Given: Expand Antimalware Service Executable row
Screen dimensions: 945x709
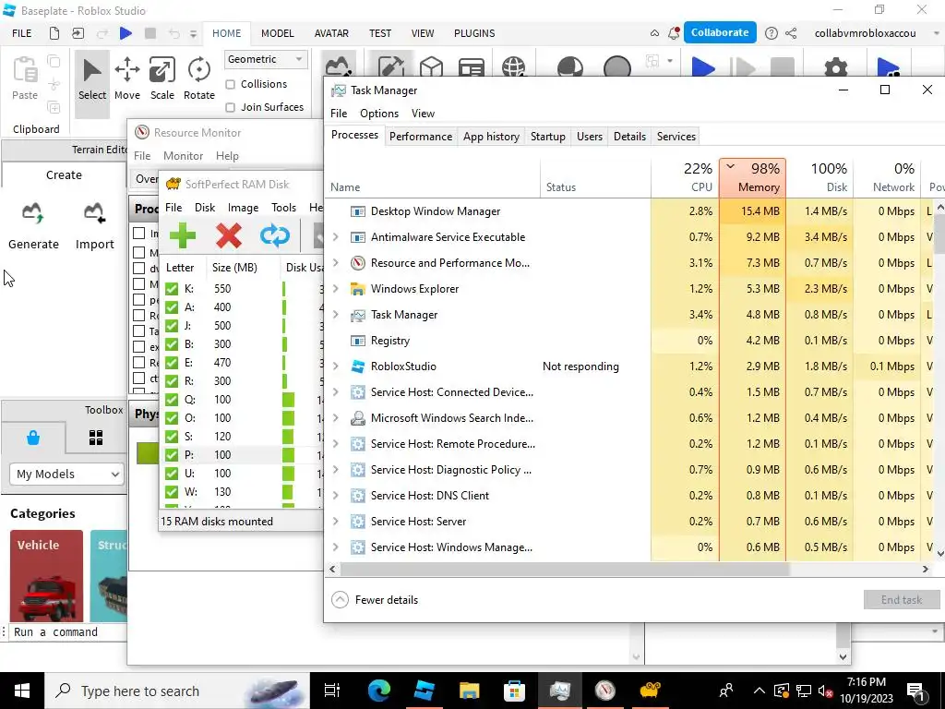Looking at the screenshot, I should click(336, 237).
